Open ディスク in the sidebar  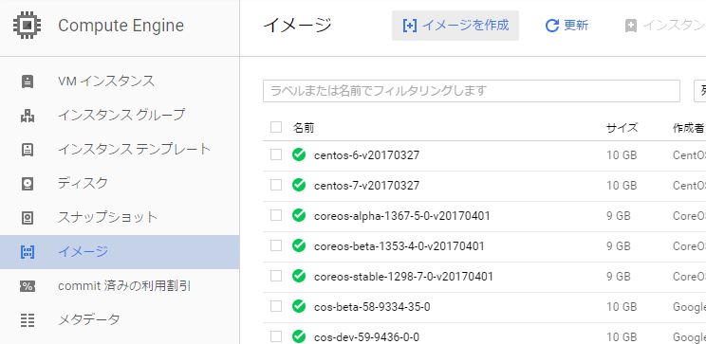tap(120, 184)
